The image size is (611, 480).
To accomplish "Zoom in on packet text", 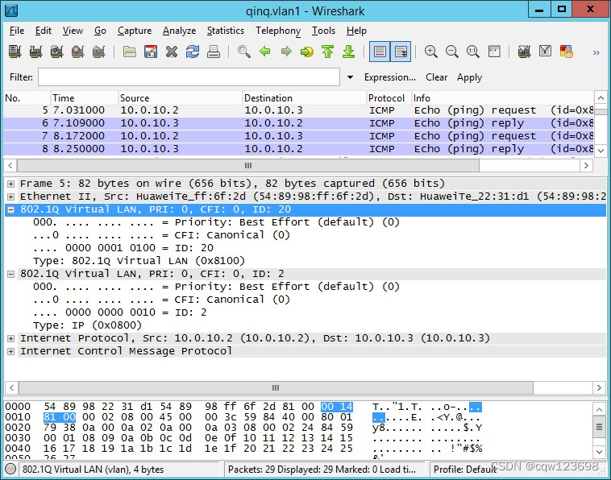I will click(x=431, y=52).
